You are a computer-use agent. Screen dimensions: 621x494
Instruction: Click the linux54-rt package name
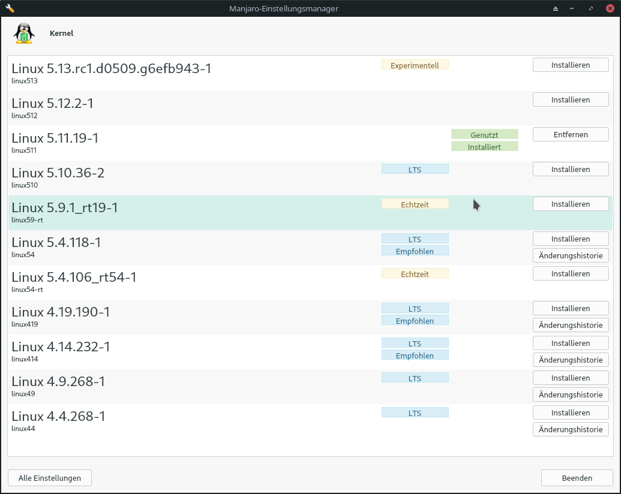point(28,290)
